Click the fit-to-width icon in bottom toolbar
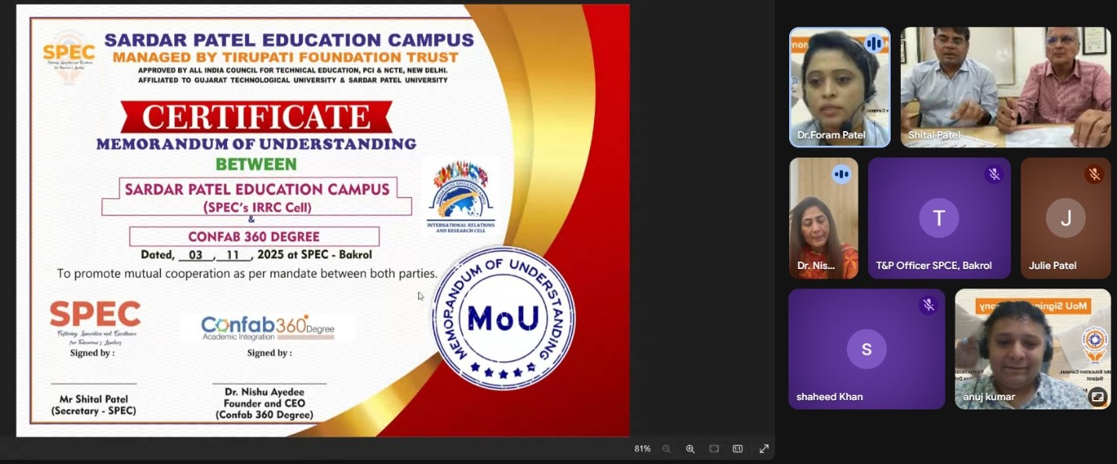This screenshot has width=1117, height=464. [714, 449]
